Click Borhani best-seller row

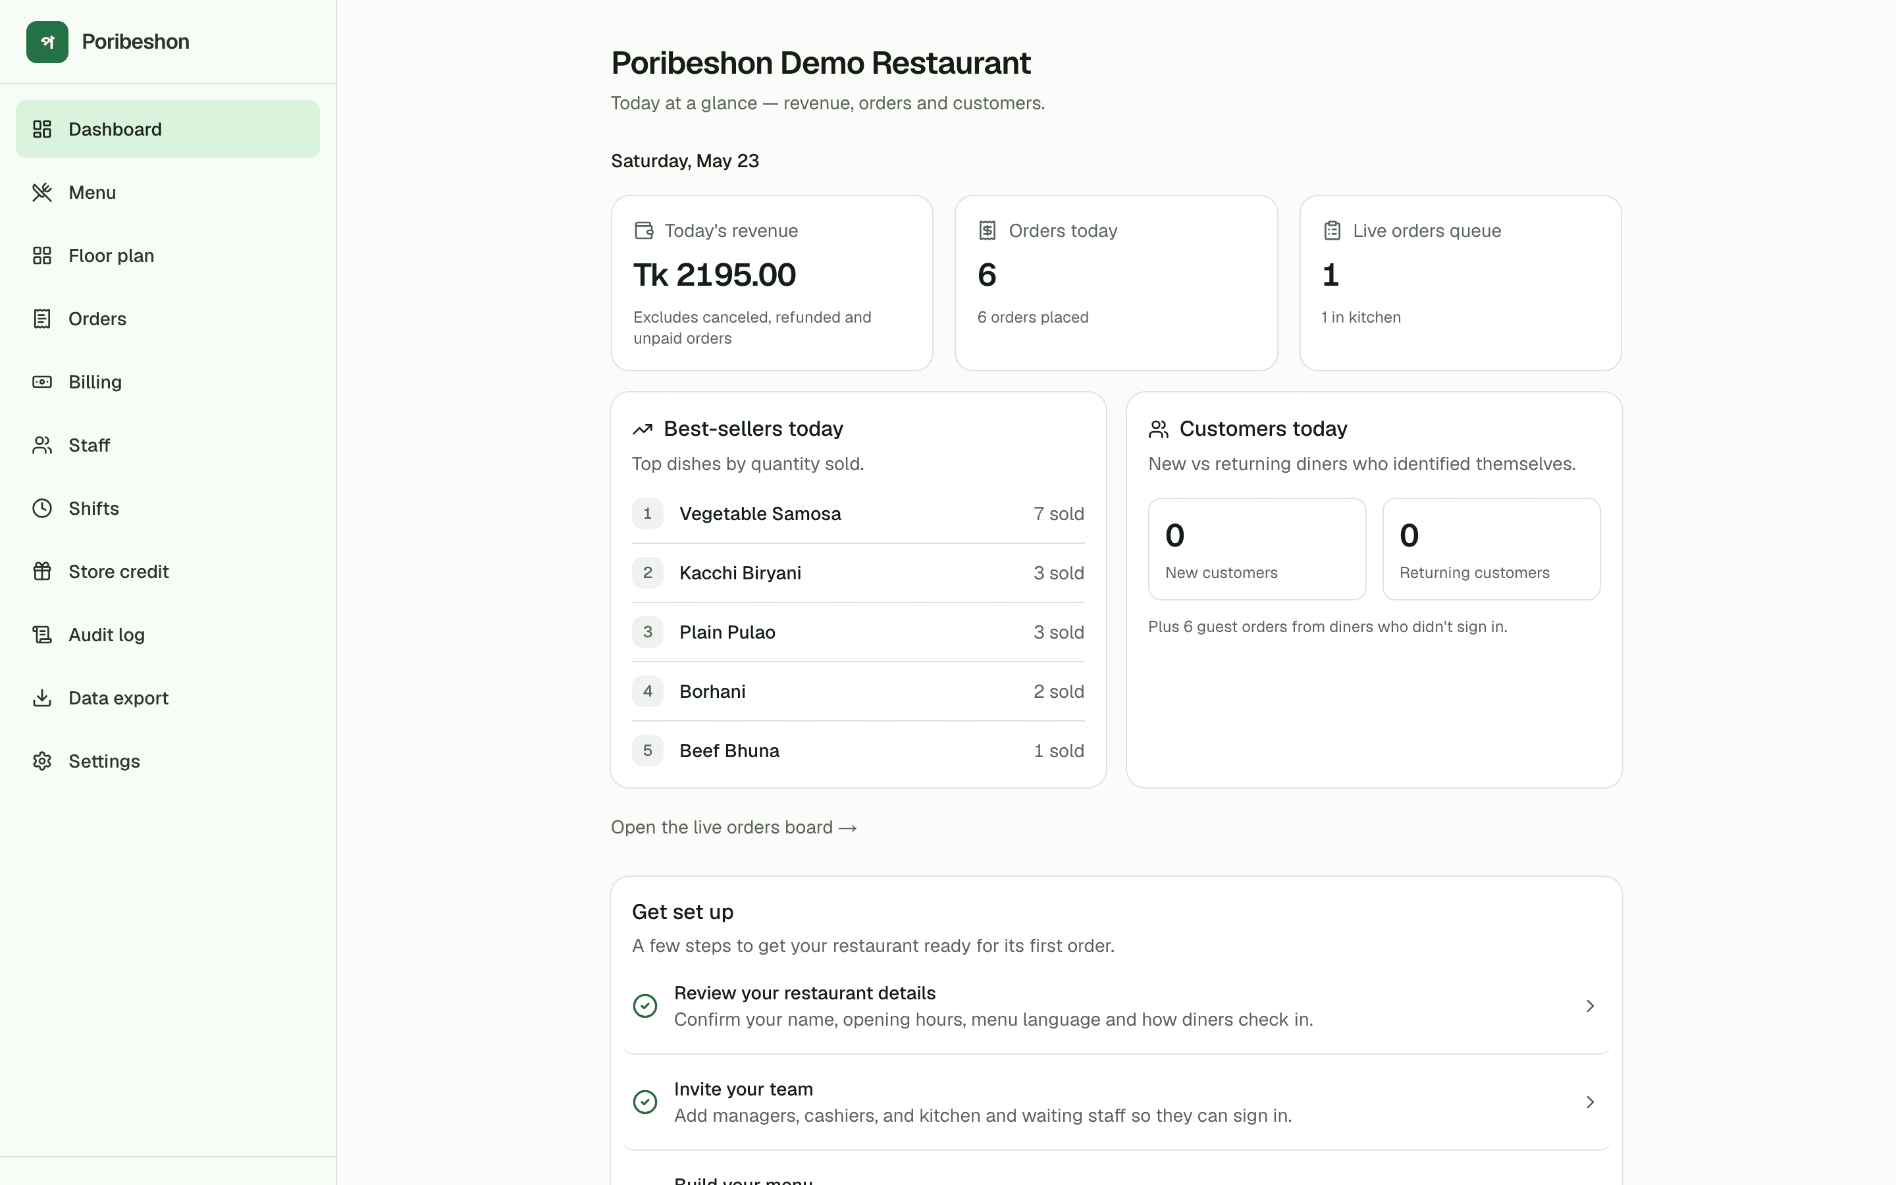coord(858,691)
